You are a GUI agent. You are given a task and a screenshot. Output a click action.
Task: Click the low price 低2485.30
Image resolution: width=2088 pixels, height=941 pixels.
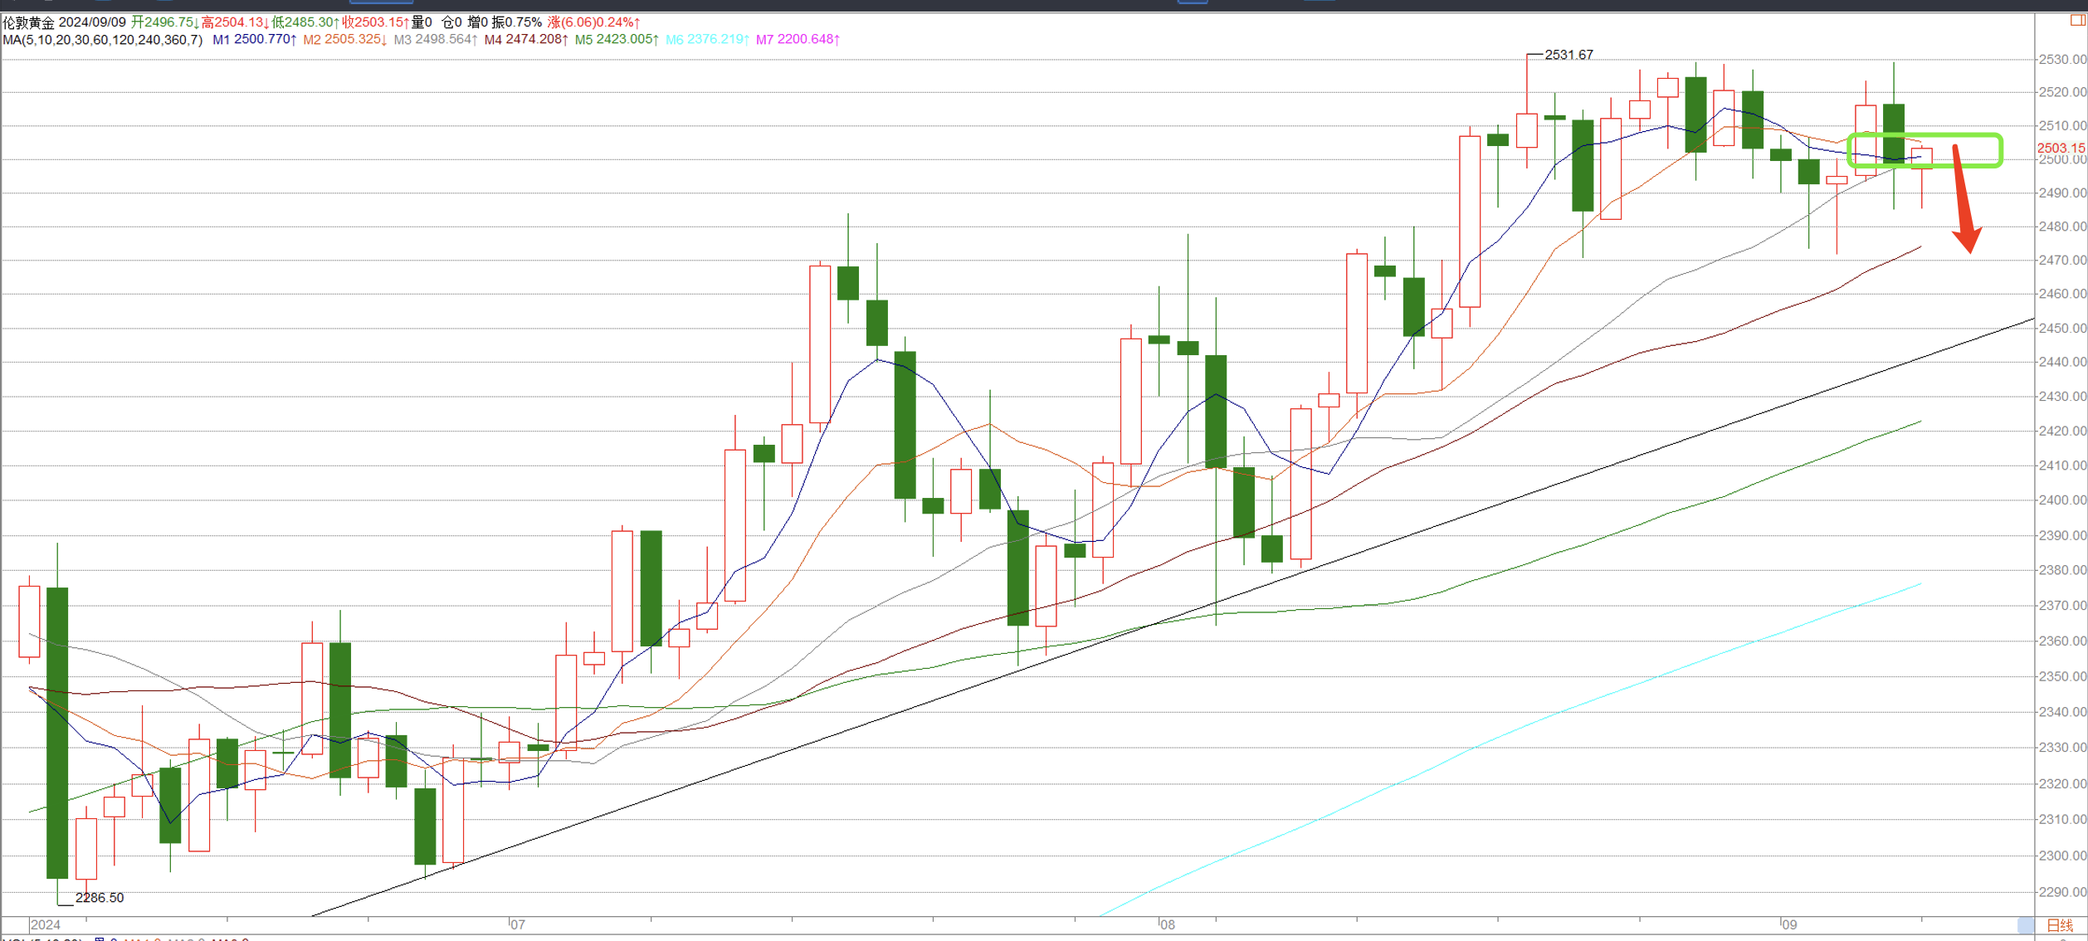[306, 22]
